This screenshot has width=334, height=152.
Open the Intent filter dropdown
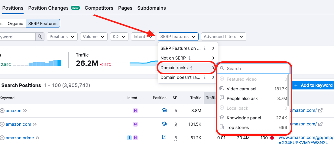[x=143, y=37]
